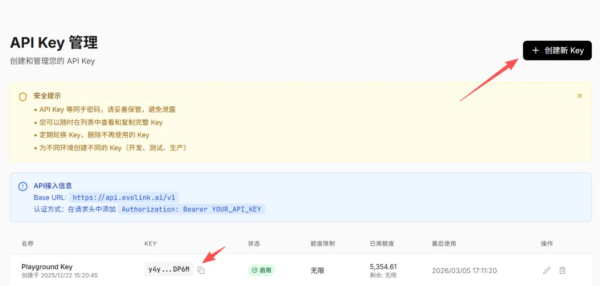Edit the Playground Key entry
This screenshot has height=286, width=600.
point(547,270)
